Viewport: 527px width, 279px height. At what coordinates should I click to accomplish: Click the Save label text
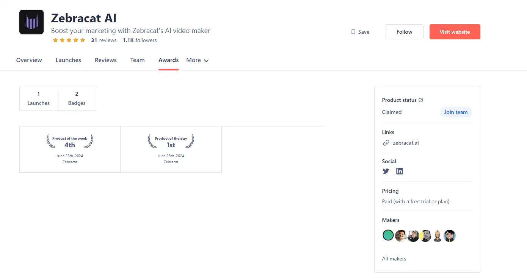pyautogui.click(x=364, y=32)
